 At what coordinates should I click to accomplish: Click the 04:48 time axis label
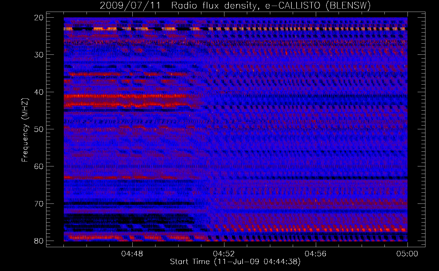pyautogui.click(x=132, y=254)
